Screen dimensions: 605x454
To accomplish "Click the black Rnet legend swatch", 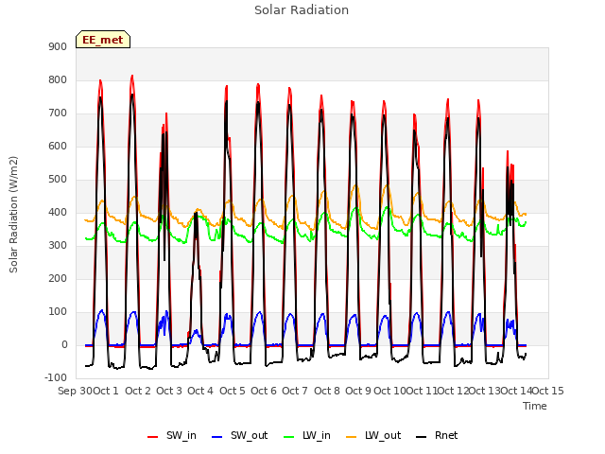I will tap(422, 437).
